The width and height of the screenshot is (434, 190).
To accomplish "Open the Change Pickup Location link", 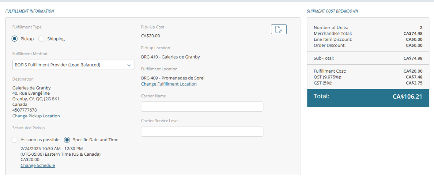I will [x=36, y=116].
